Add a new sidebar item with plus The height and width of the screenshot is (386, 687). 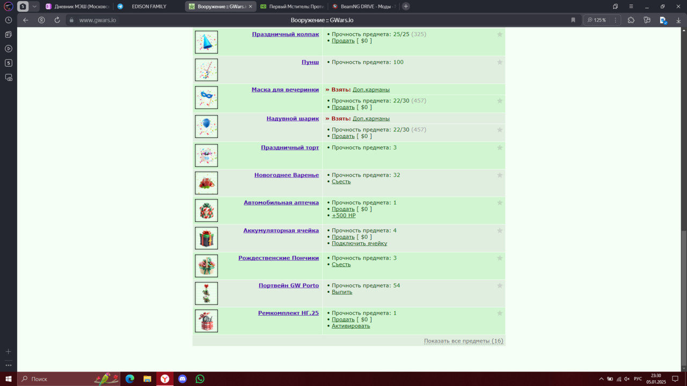pos(9,352)
